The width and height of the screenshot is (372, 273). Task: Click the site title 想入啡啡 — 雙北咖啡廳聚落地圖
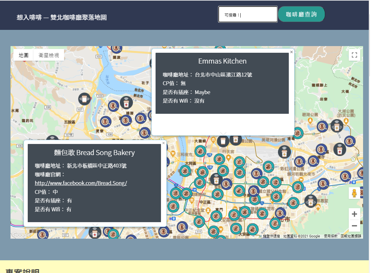[62, 17]
